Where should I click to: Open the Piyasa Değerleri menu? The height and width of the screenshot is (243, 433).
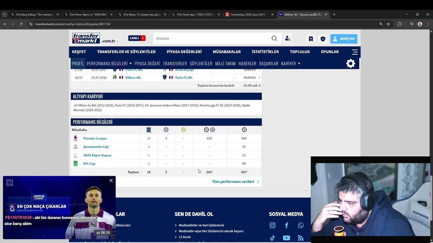184,52
